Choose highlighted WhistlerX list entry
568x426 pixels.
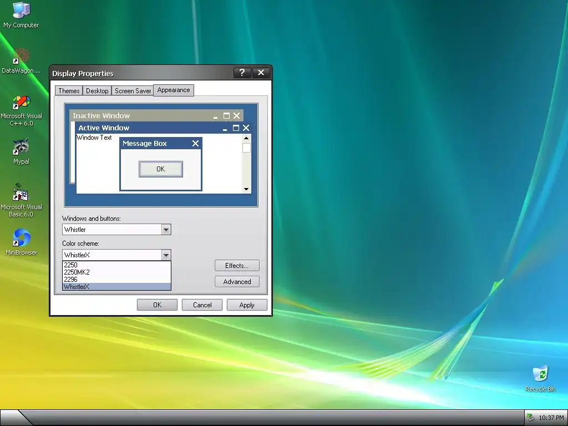(x=116, y=287)
